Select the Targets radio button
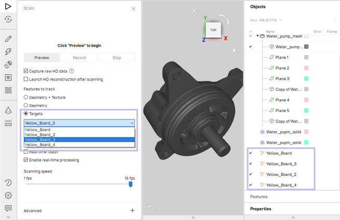 tap(26, 113)
